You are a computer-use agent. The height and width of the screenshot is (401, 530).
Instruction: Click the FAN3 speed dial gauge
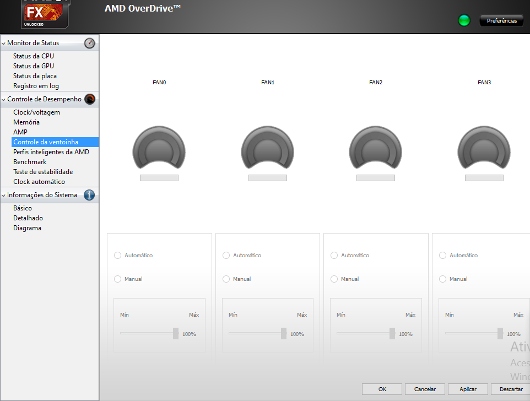pos(484,147)
